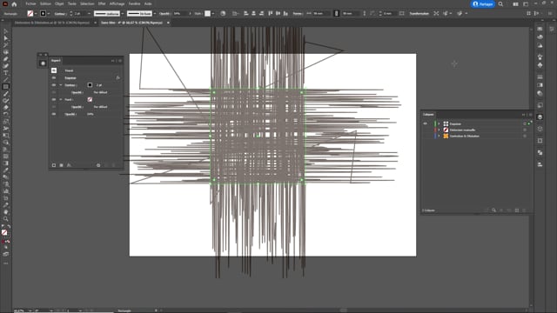This screenshot has height=313, width=557.
Task: Click the recolor artwork wheel icon
Action: (x=223, y=14)
